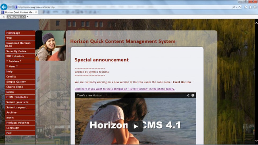Open the Help menu item
This screenshot has width=258, height=145.
coord(20,71)
